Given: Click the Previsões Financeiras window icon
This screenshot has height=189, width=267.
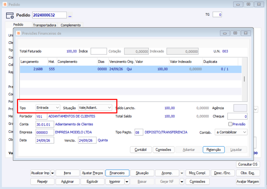Looking at the screenshot, I should (x=18, y=33).
